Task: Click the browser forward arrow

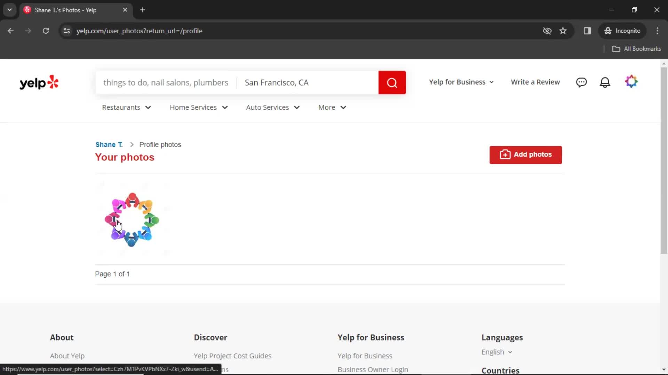Action: 28,31
